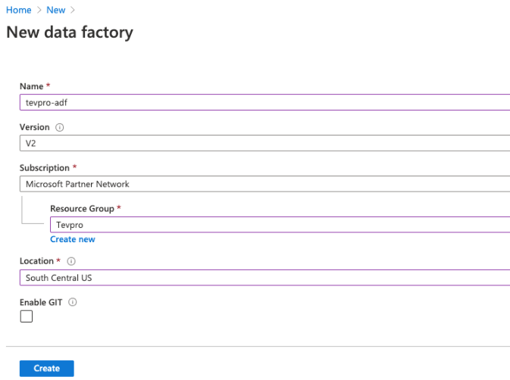This screenshot has width=510, height=380.
Task: Click the New data factory heading
Action: point(70,33)
